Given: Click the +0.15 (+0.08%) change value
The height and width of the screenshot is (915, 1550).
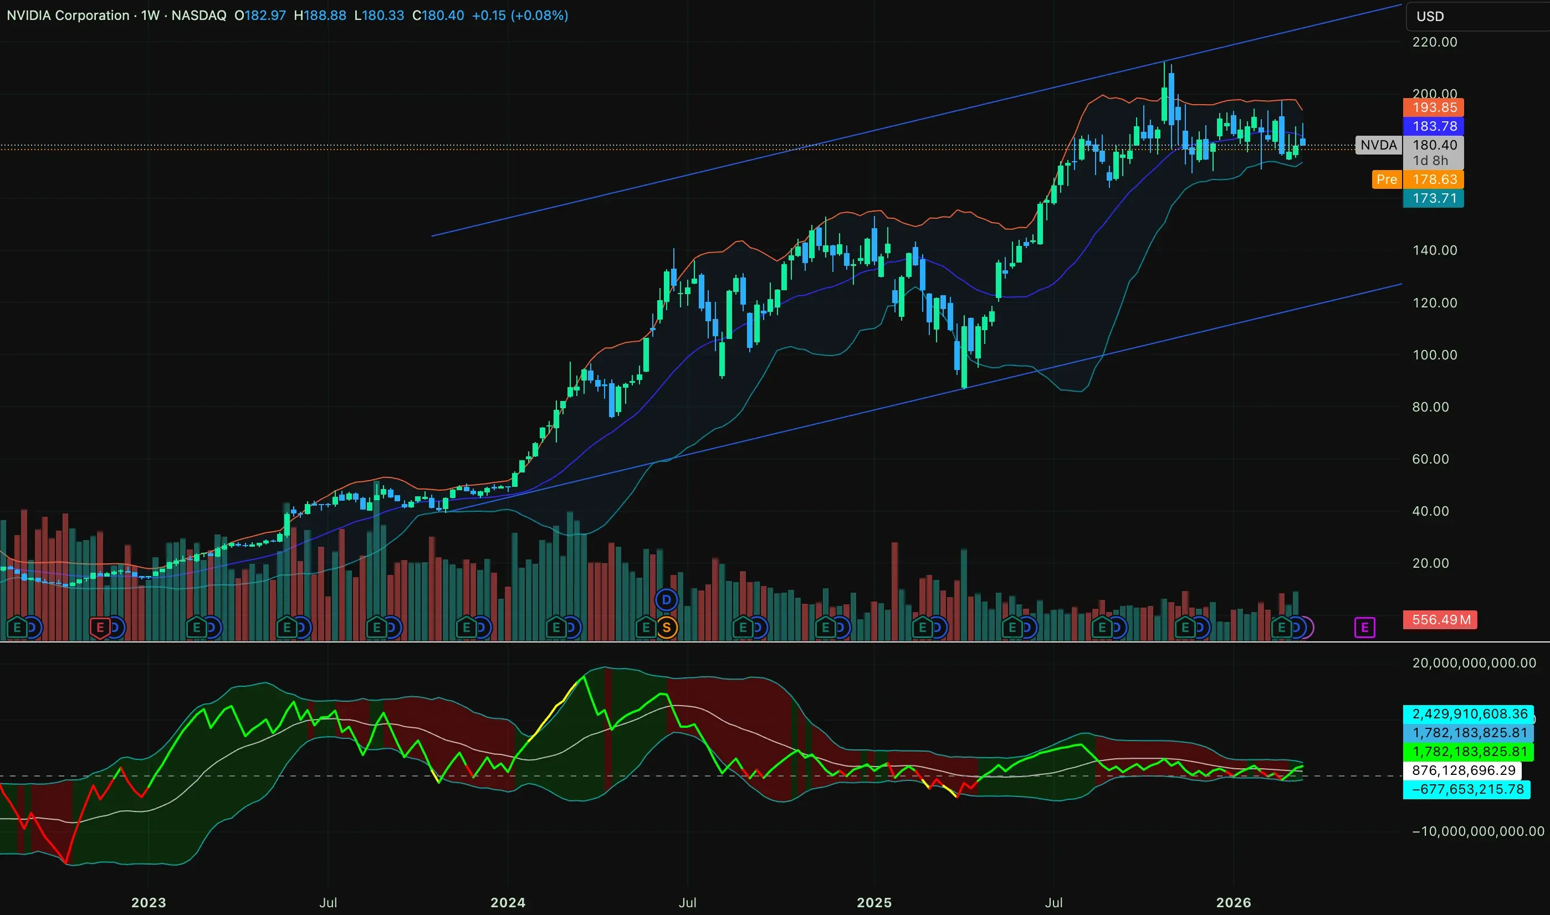Looking at the screenshot, I should point(519,16).
